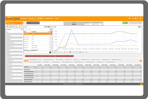Open the user profile icon menu
The width and height of the screenshot is (148, 99).
click(141, 18)
